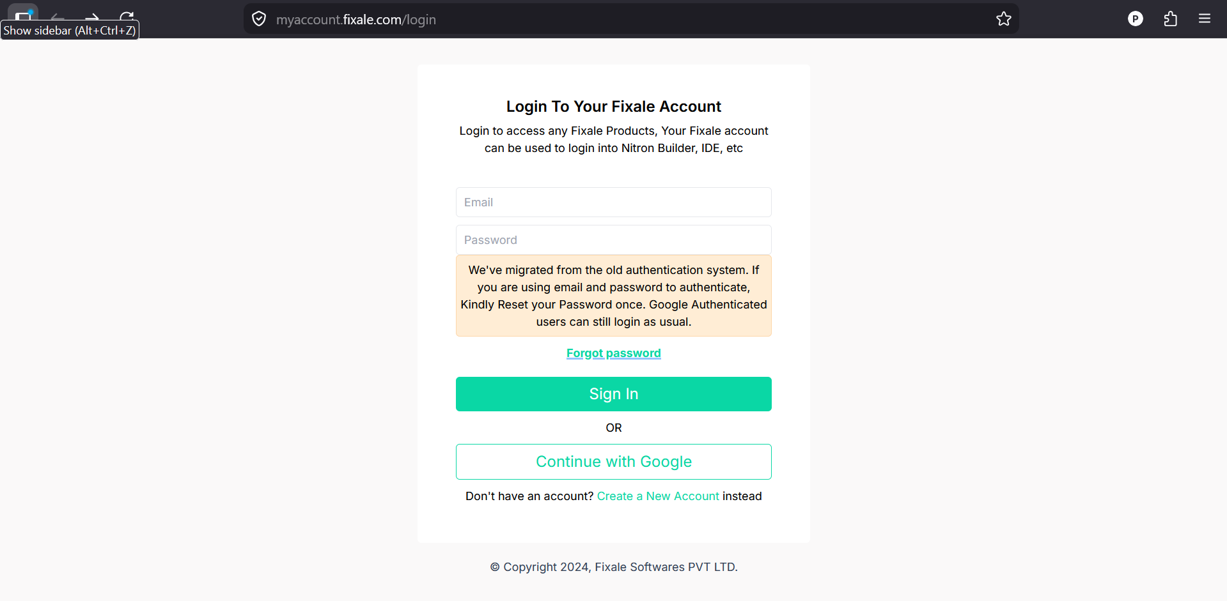Screen dimensions: 1227x601
Task: Open the Extensions puzzle icon
Action: (x=1171, y=19)
